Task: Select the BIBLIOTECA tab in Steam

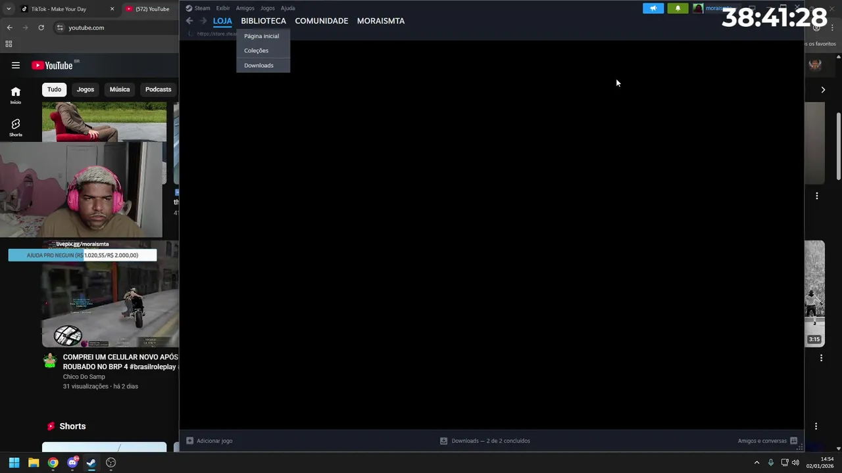Action: 263,21
